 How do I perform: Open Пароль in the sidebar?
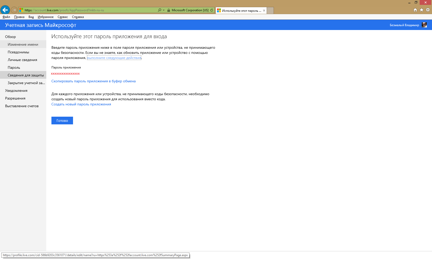tap(23, 67)
